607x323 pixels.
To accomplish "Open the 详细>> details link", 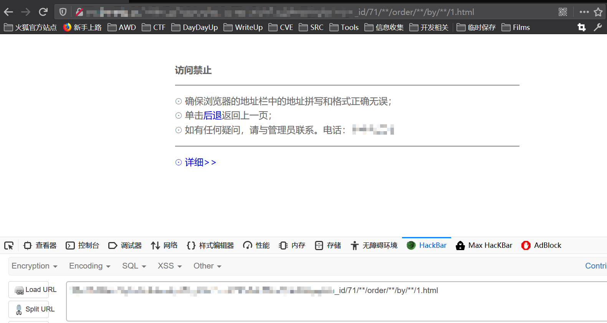I will (x=200, y=162).
